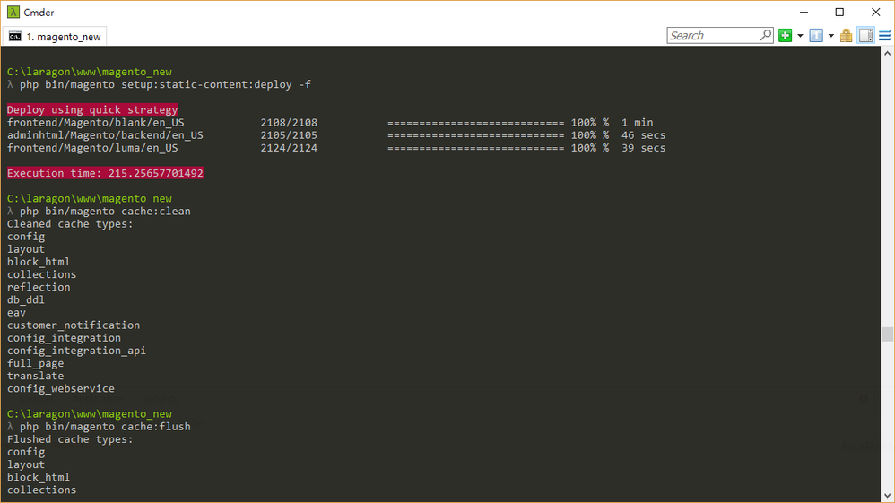895x503 pixels.
Task: Create a new console with green plus
Action: click(x=786, y=36)
